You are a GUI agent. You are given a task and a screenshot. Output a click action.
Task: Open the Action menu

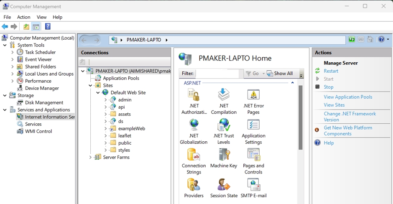tap(23, 17)
